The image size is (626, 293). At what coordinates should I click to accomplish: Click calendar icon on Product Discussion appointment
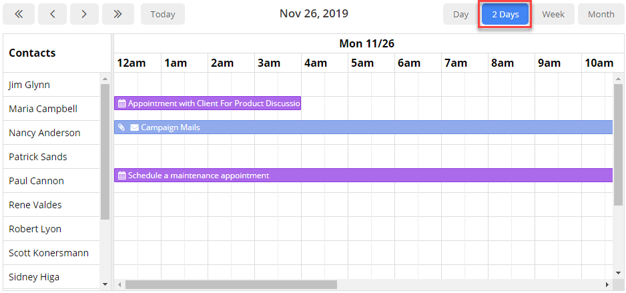122,103
